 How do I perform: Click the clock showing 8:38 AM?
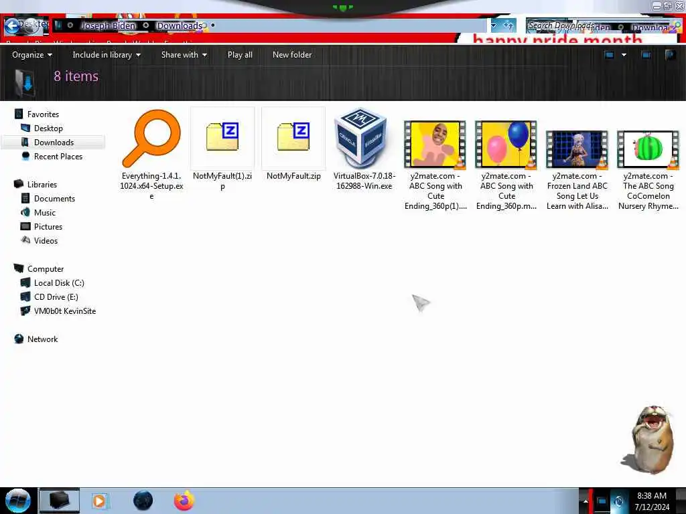coord(652,501)
